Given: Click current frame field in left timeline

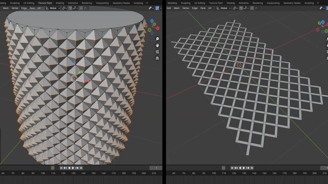Looking at the screenshot, I should pyautogui.click(x=156, y=168).
